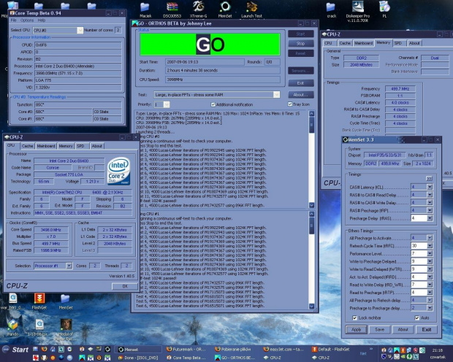Click the Core Temp title bar icon
The image size is (453, 362).
[12, 12]
